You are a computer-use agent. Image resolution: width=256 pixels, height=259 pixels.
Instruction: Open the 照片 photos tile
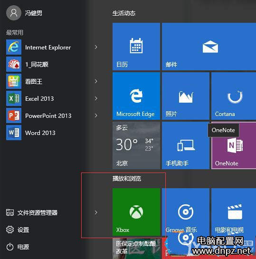pyautogui.click(x=186, y=96)
